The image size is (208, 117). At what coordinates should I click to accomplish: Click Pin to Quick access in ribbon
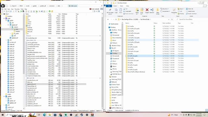[110, 11]
